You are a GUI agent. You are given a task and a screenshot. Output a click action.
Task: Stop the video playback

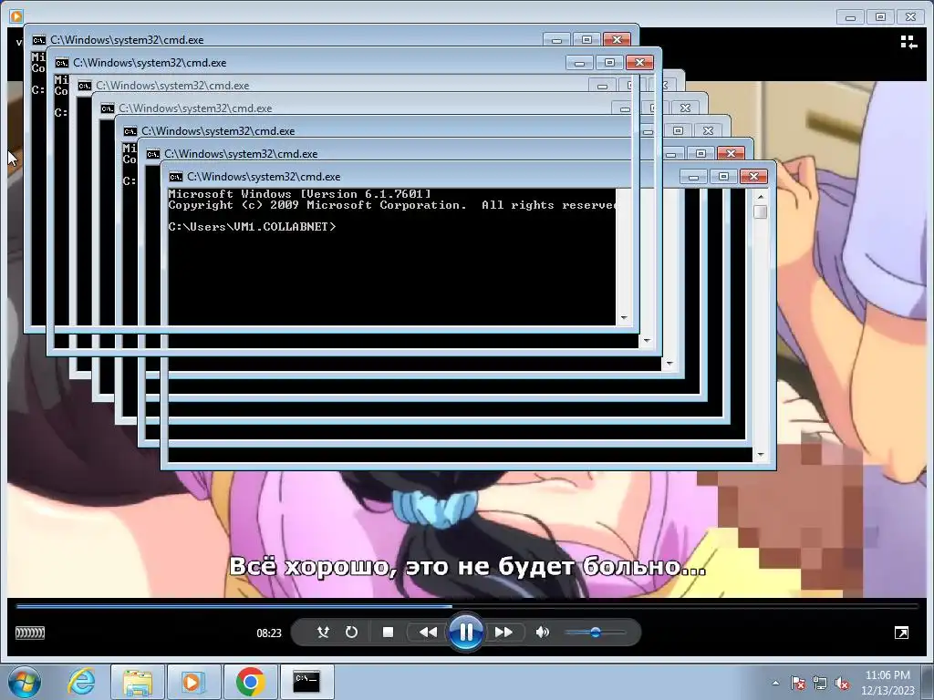coord(388,633)
